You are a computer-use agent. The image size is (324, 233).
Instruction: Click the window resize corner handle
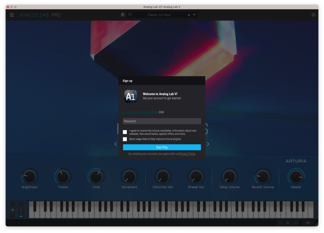click(316, 224)
